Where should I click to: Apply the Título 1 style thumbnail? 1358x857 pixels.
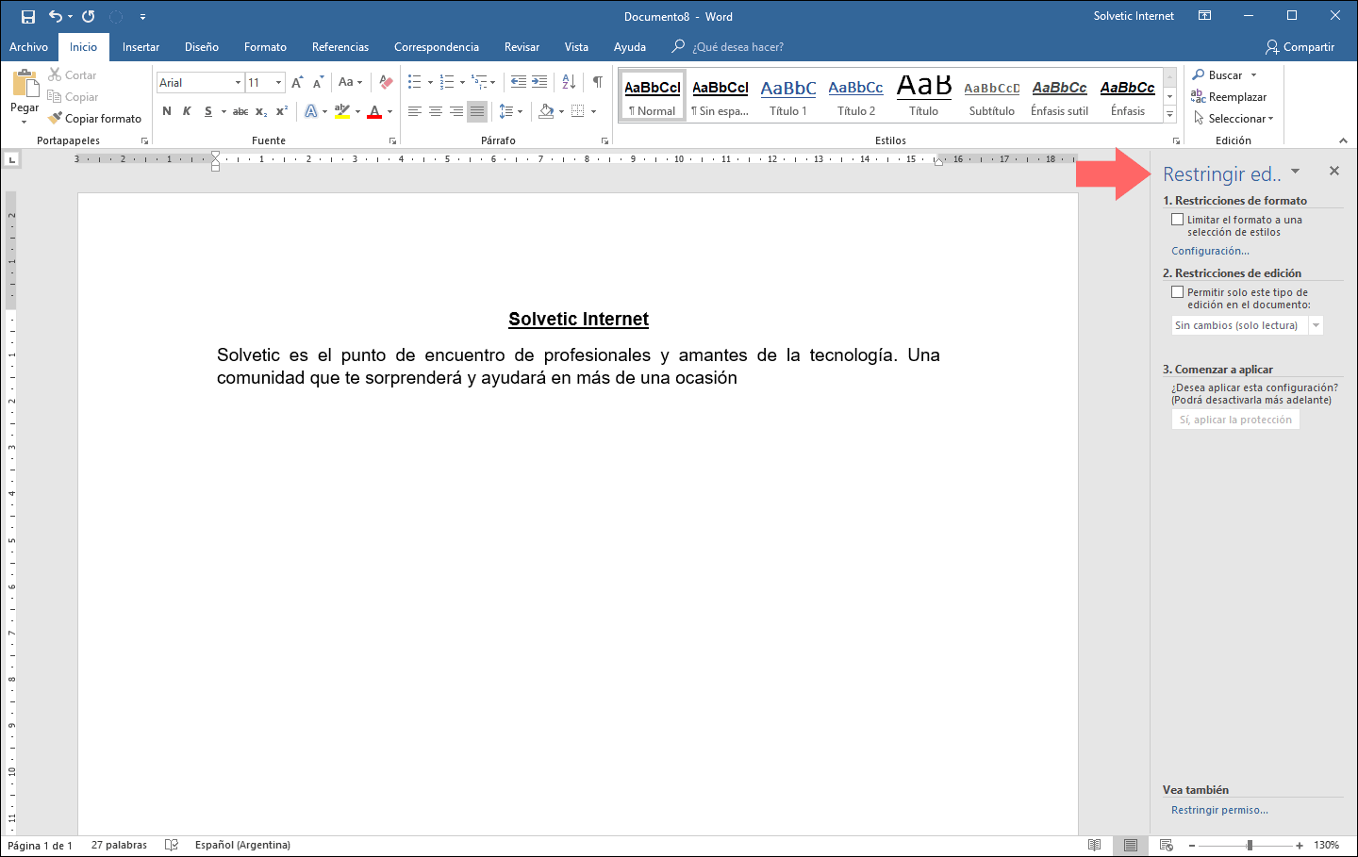[788, 97]
